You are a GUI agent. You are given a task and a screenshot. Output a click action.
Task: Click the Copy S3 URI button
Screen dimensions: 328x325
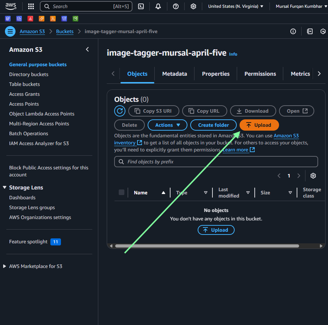(154, 111)
